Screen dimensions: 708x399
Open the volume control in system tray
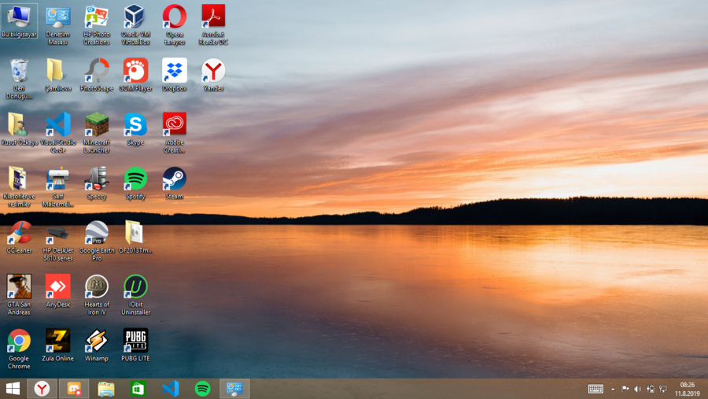[638, 389]
